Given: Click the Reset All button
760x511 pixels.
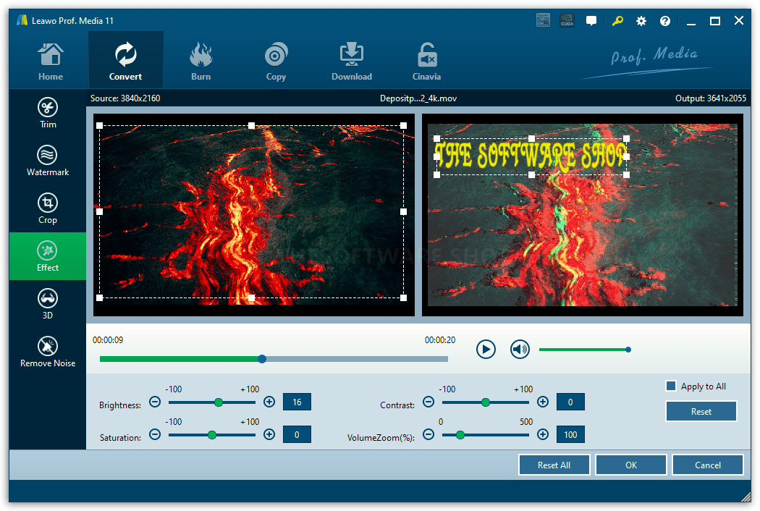Looking at the screenshot, I should point(554,465).
